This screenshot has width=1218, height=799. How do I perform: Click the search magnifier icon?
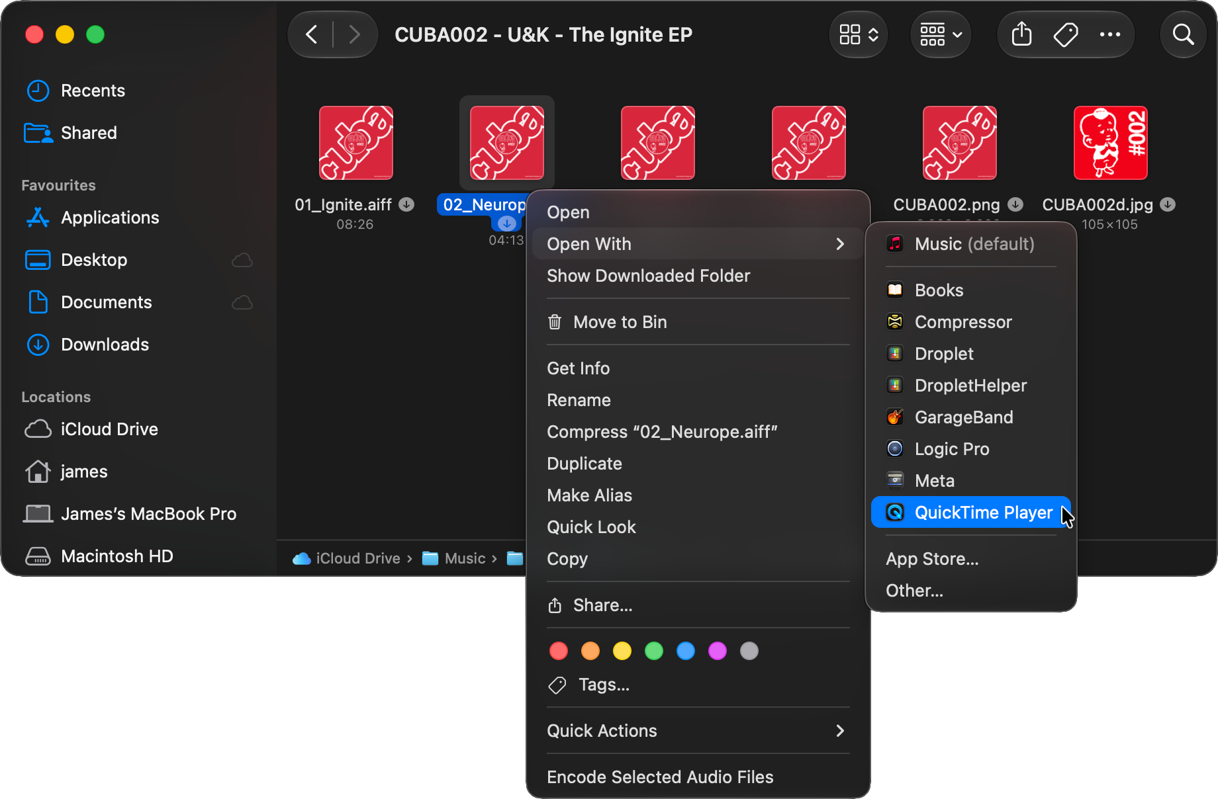[1184, 34]
